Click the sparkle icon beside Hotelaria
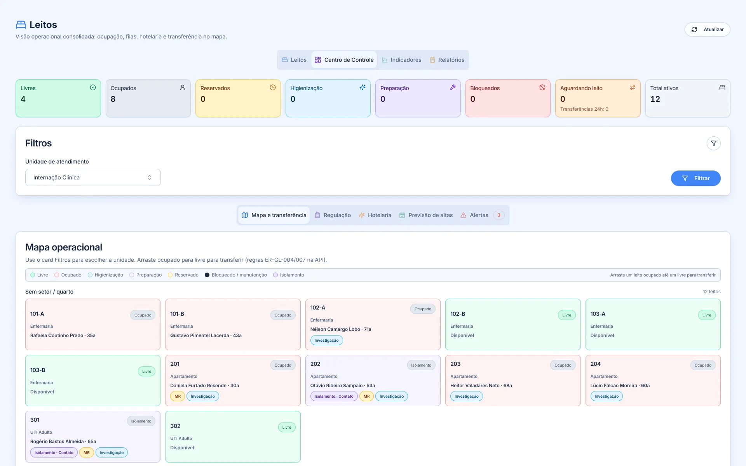This screenshot has height=466, width=746. 362,215
